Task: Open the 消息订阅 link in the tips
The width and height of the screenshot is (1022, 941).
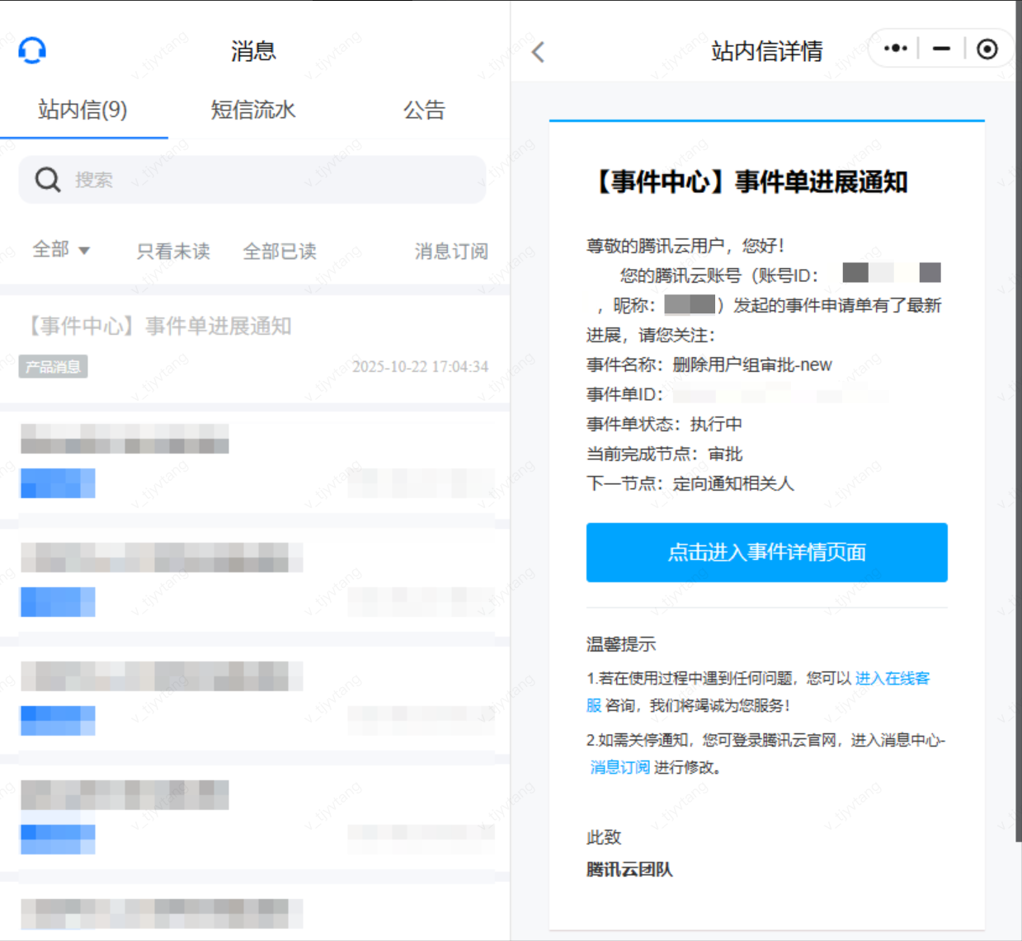Action: point(619,767)
